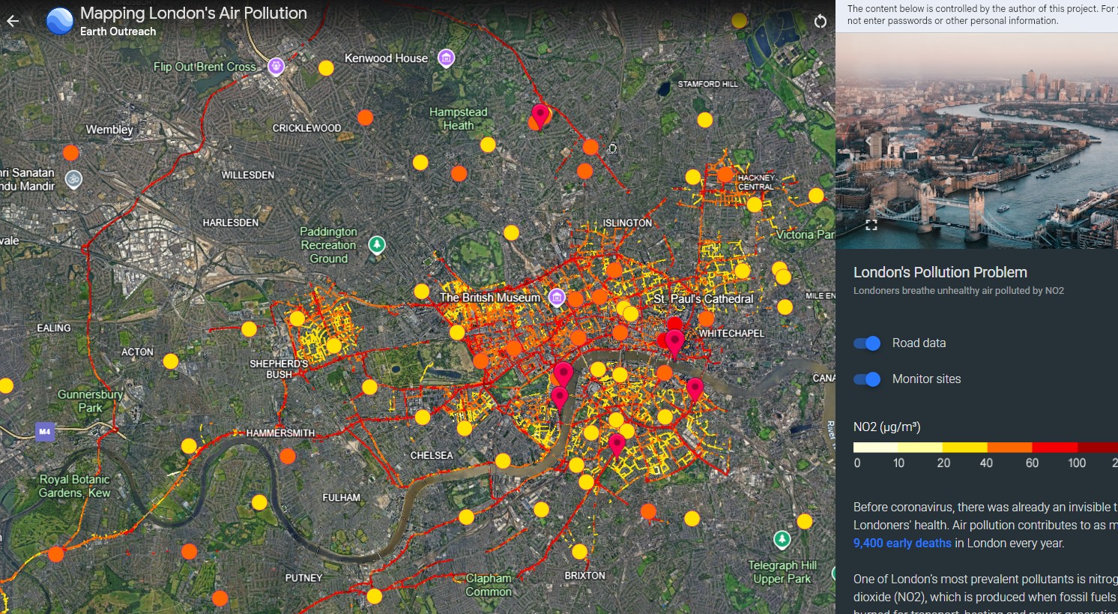Click the red 60-100 NO2 legend color
Screen dimensions: 1118x614
pos(1054,447)
